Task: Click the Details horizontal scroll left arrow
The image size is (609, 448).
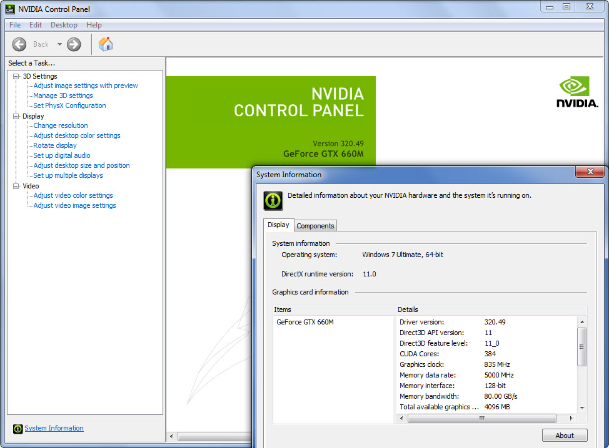Action: pyautogui.click(x=401, y=418)
